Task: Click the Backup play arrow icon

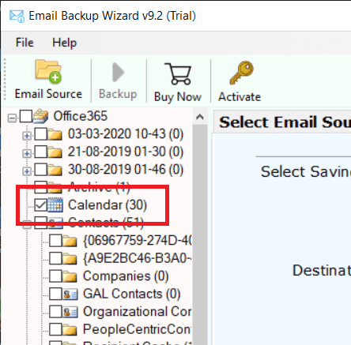Action: [118, 73]
